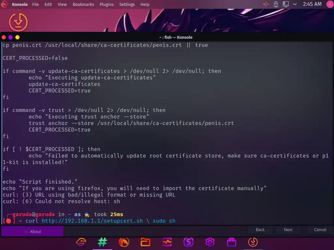Launch the orange dragon browser dock icon
Image resolution: width=334 pixels, height=250 pixels.
124,242
